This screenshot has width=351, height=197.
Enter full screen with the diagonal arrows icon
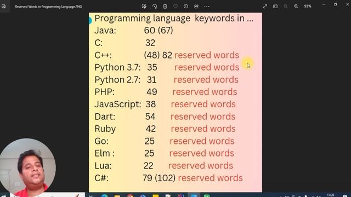265,7
